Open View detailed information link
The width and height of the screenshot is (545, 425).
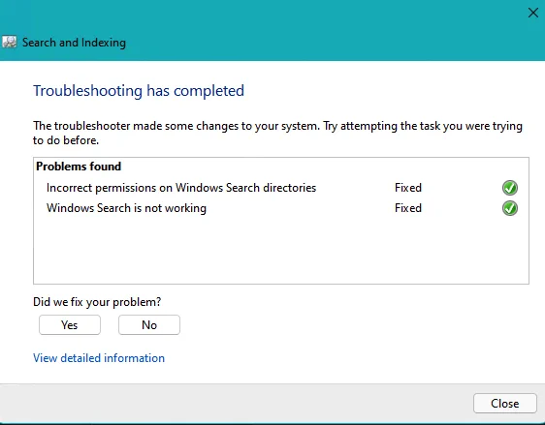tap(99, 358)
